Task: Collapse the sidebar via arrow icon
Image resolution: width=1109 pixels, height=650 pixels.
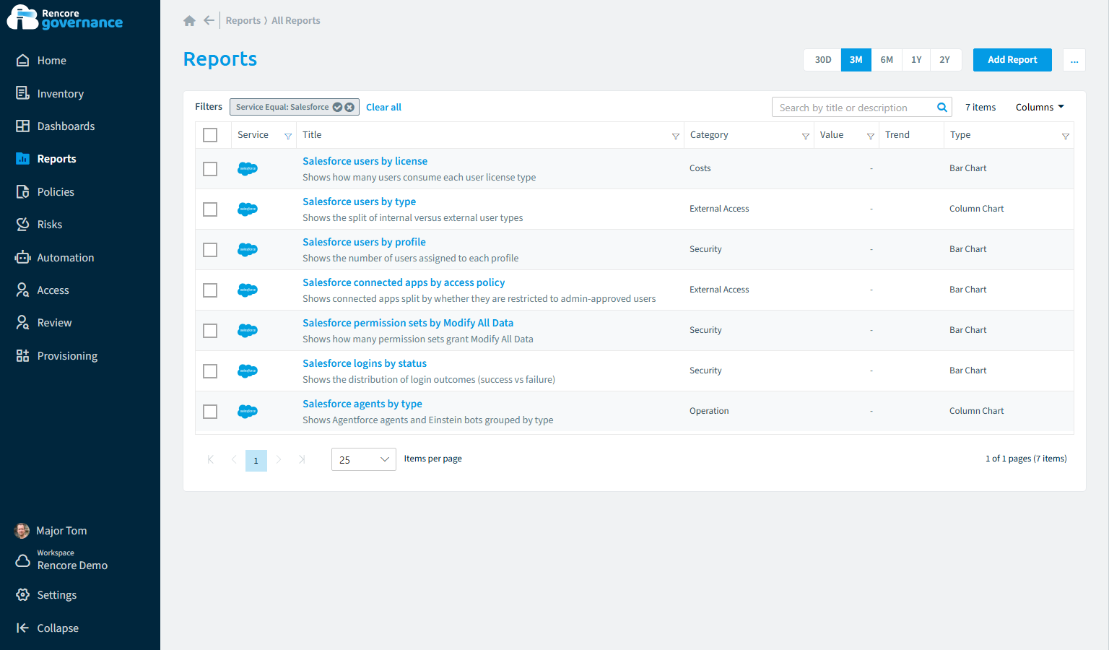Action: pos(22,628)
